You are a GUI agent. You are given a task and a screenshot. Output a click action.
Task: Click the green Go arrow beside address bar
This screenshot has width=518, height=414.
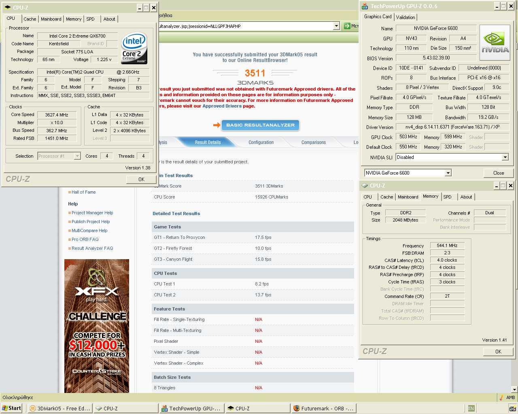[x=347, y=26]
